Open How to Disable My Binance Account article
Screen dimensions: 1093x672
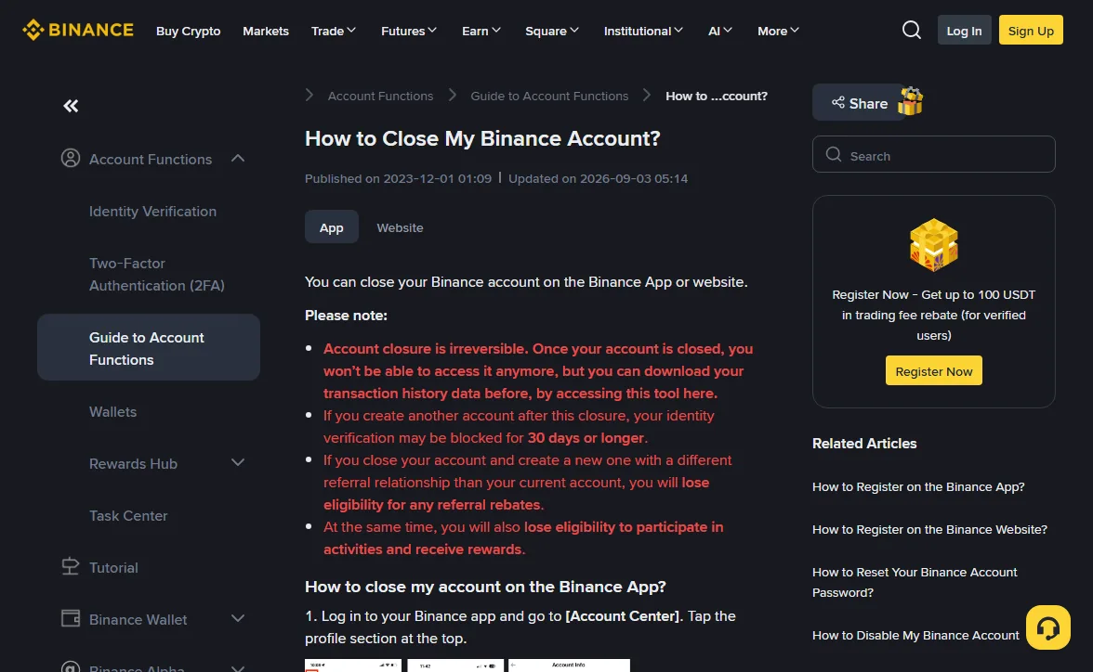915,635
